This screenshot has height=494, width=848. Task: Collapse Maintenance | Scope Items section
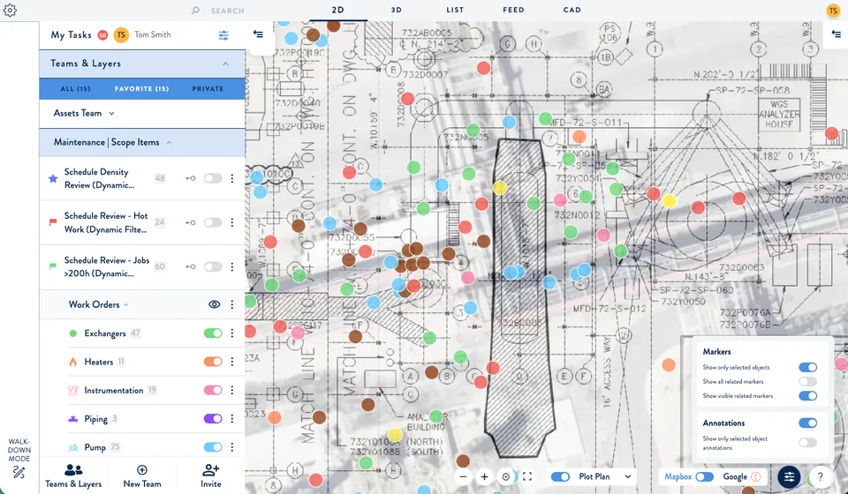(x=169, y=143)
